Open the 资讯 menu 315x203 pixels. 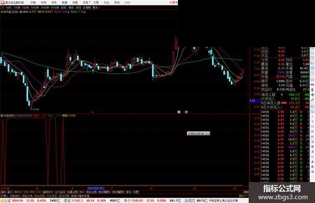(54, 3)
